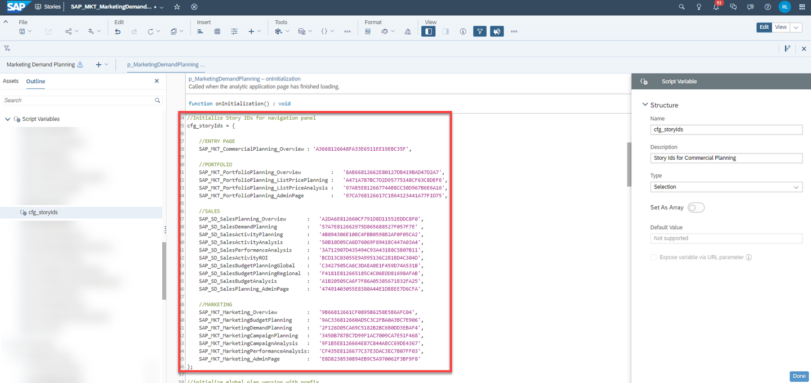The image size is (811, 383).
Task: Close the filter bar with the X
Action: coord(804,48)
